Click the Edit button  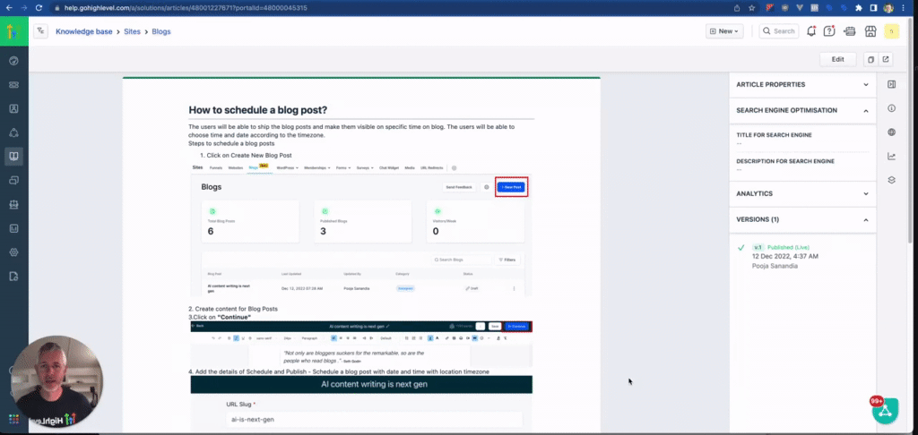(838, 60)
